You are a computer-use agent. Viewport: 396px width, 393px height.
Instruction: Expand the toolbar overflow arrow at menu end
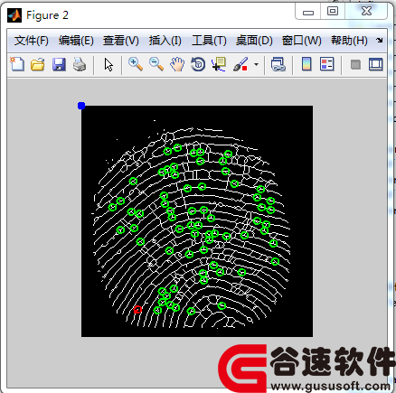[x=380, y=40]
